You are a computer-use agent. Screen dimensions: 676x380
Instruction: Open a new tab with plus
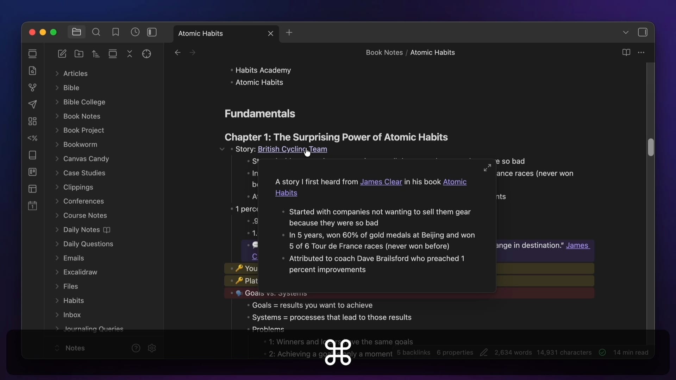pos(289,32)
